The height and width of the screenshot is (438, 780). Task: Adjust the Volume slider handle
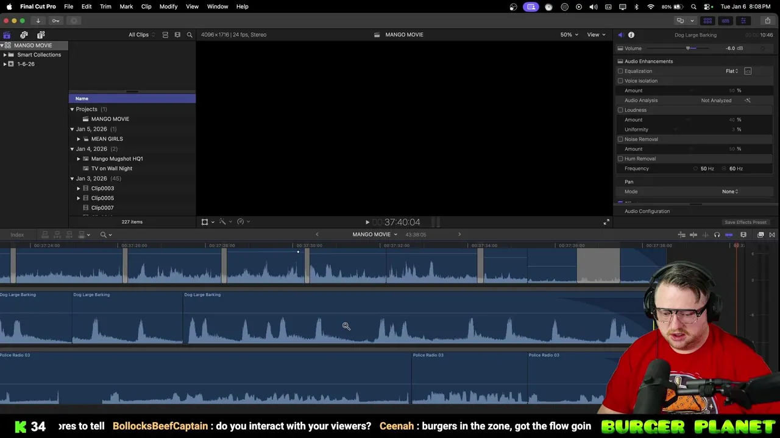[x=688, y=49]
